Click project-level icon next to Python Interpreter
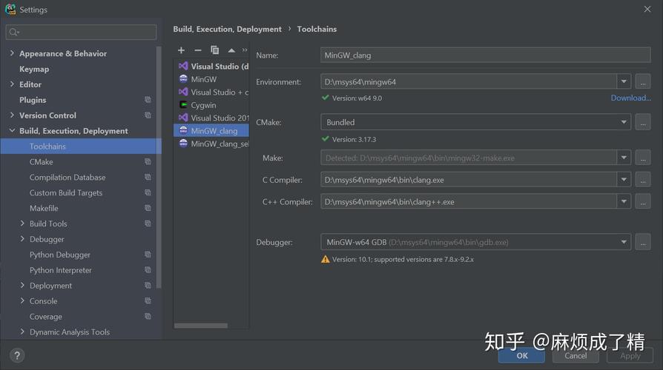The image size is (663, 370). [x=148, y=270]
